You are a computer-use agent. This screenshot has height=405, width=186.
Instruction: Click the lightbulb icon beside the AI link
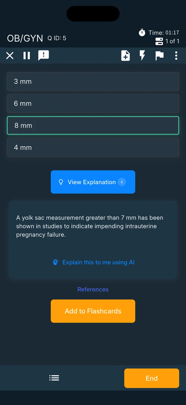(x=55, y=262)
